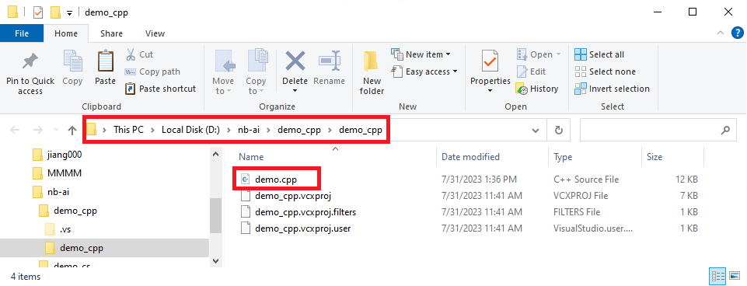The image size is (747, 286).
Task: Open the Move to menu
Action: 223,72
